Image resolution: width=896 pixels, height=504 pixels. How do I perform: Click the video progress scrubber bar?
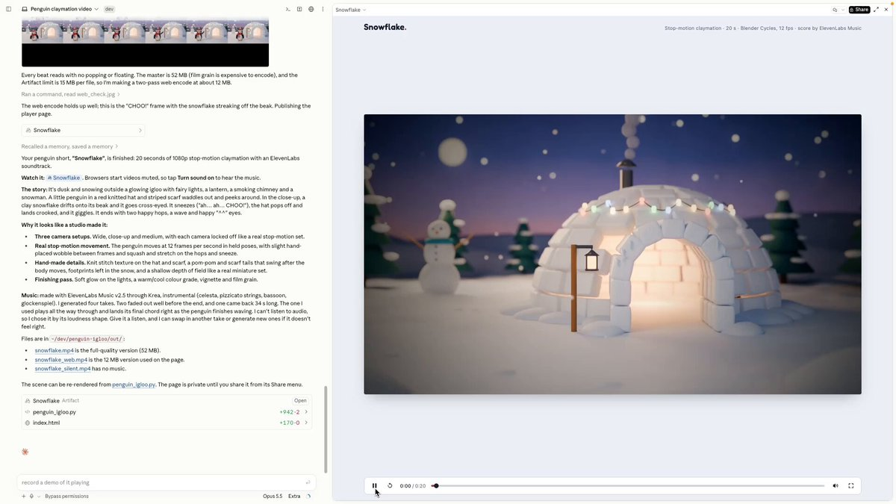click(629, 485)
